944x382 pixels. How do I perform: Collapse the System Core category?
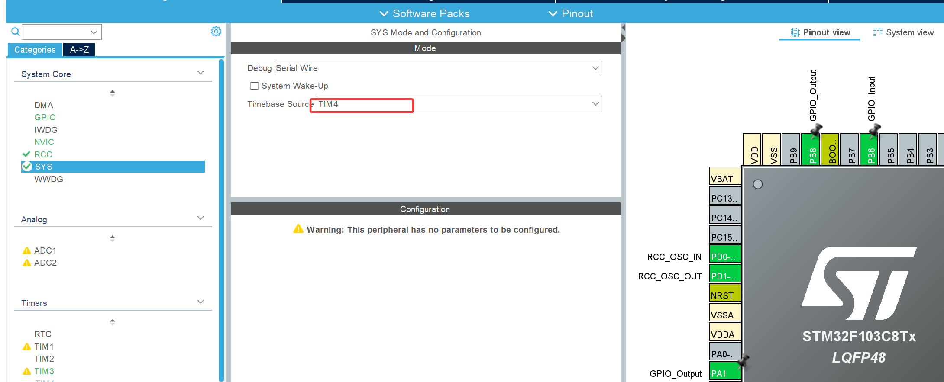200,73
